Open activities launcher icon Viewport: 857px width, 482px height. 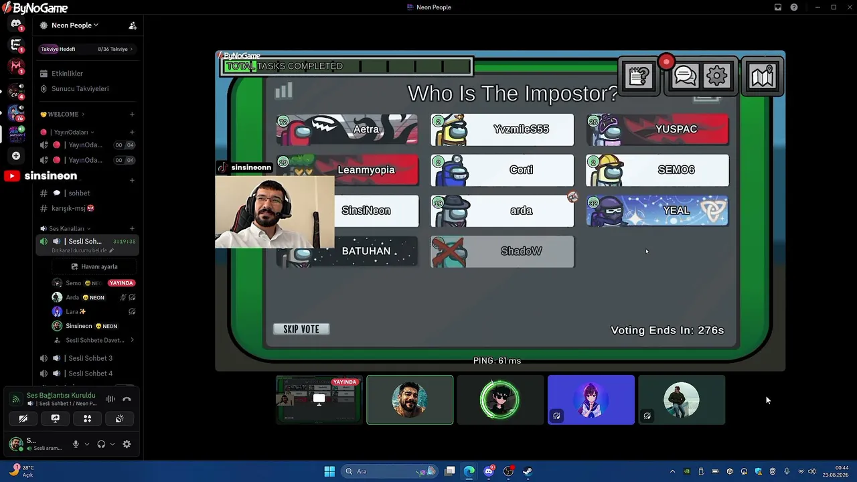pos(87,418)
